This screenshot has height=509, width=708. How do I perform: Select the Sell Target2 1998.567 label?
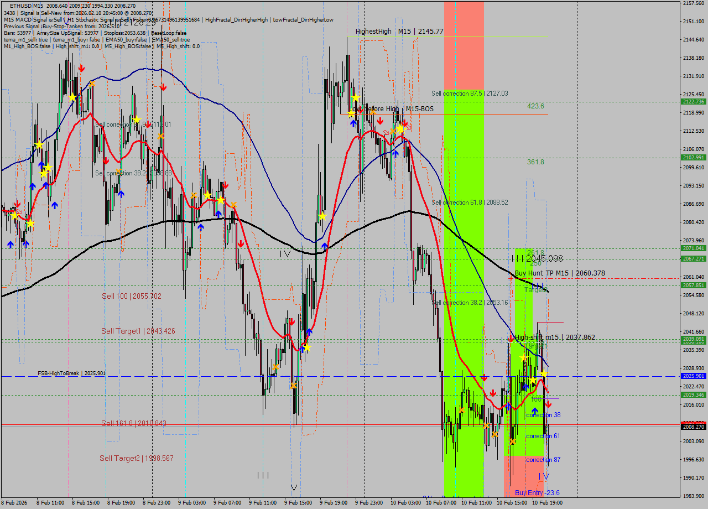click(x=136, y=459)
